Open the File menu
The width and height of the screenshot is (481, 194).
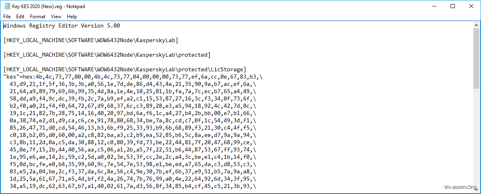(x=7, y=17)
